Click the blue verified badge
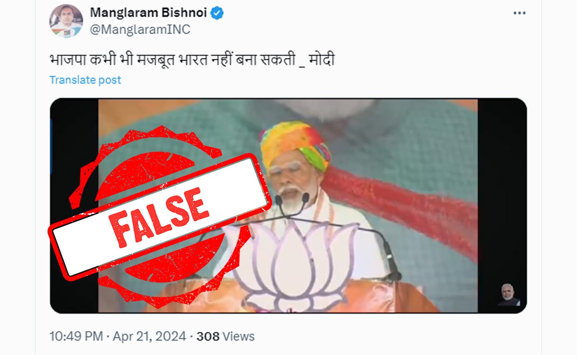 (217, 13)
